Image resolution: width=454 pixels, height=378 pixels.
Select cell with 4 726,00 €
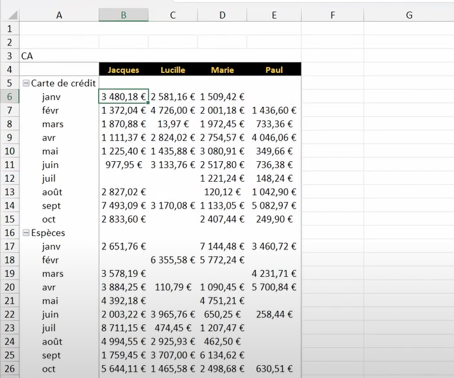click(x=173, y=110)
